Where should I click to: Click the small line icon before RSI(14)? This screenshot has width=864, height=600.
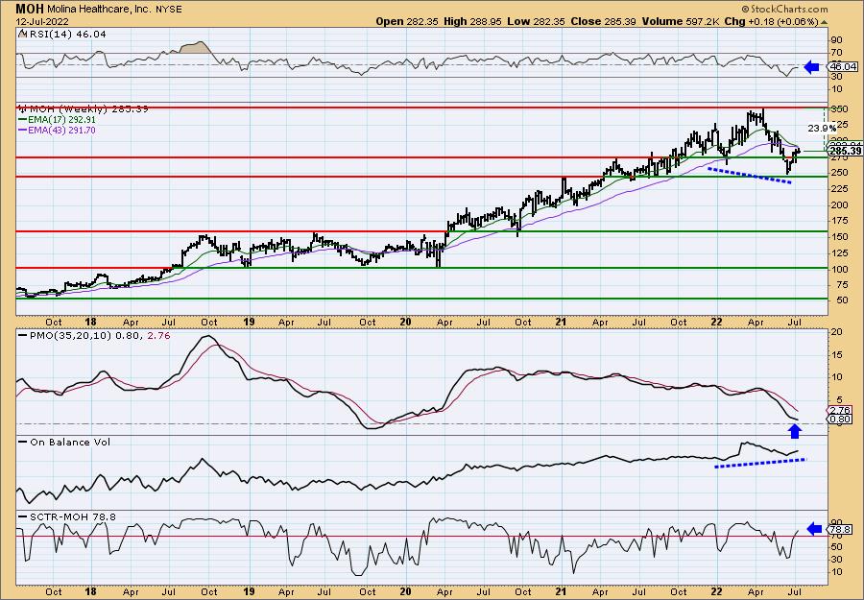[22, 35]
